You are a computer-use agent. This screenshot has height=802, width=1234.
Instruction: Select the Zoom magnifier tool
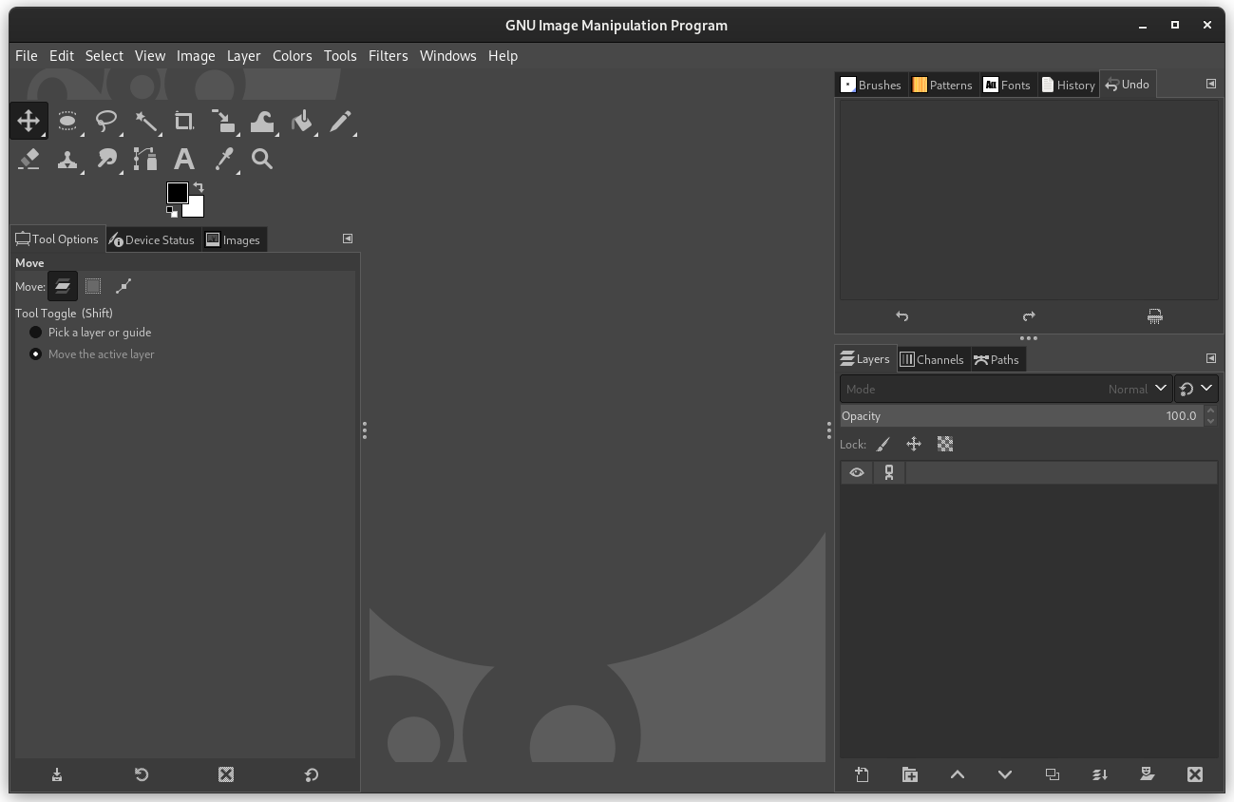pos(262,159)
